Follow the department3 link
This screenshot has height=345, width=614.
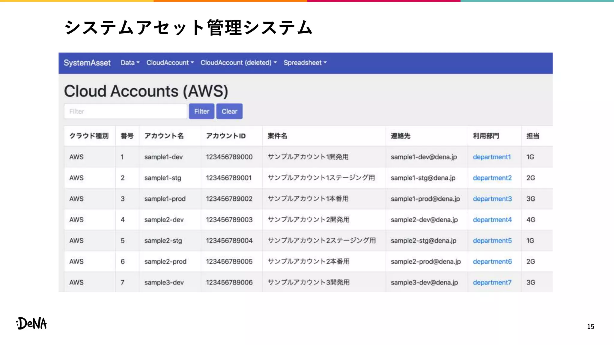[x=492, y=199]
